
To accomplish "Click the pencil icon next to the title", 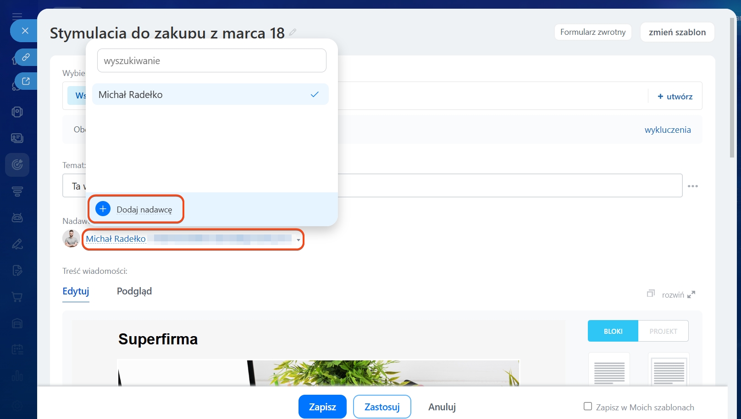I will tap(293, 32).
